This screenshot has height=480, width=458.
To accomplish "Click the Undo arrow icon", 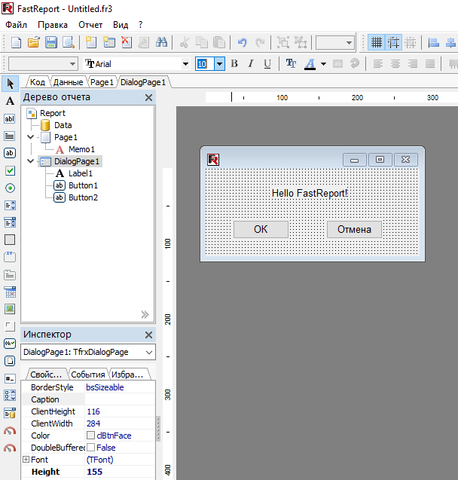I will [242, 43].
